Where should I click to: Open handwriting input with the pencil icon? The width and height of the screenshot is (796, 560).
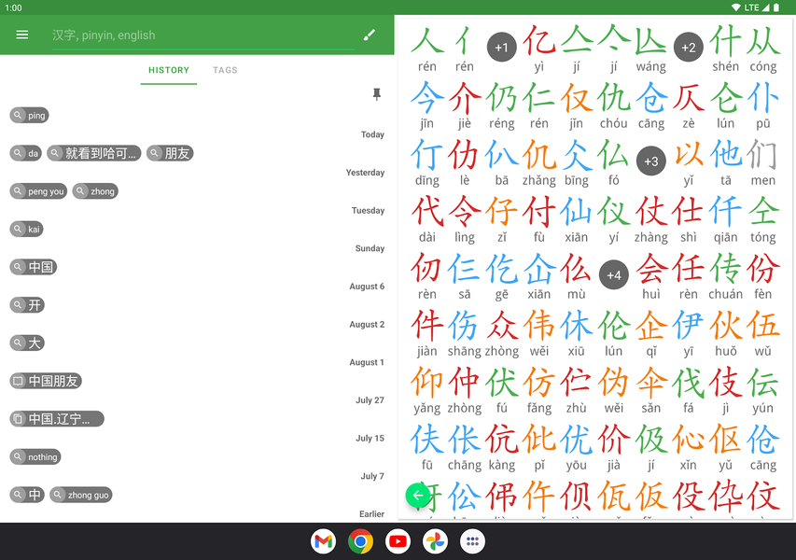coord(369,35)
